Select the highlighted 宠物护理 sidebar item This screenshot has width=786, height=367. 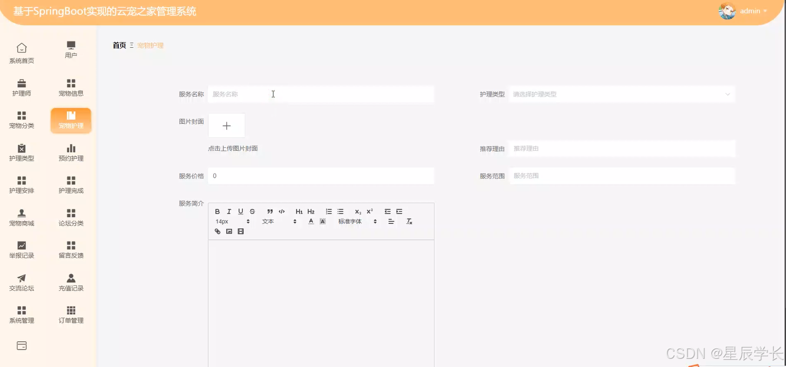point(71,121)
